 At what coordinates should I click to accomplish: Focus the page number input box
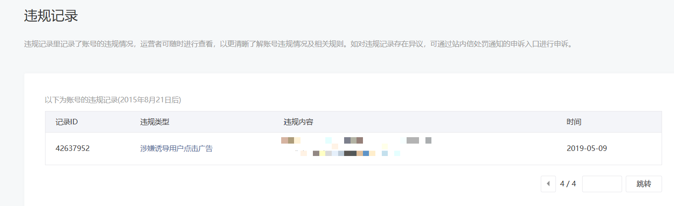click(x=602, y=184)
